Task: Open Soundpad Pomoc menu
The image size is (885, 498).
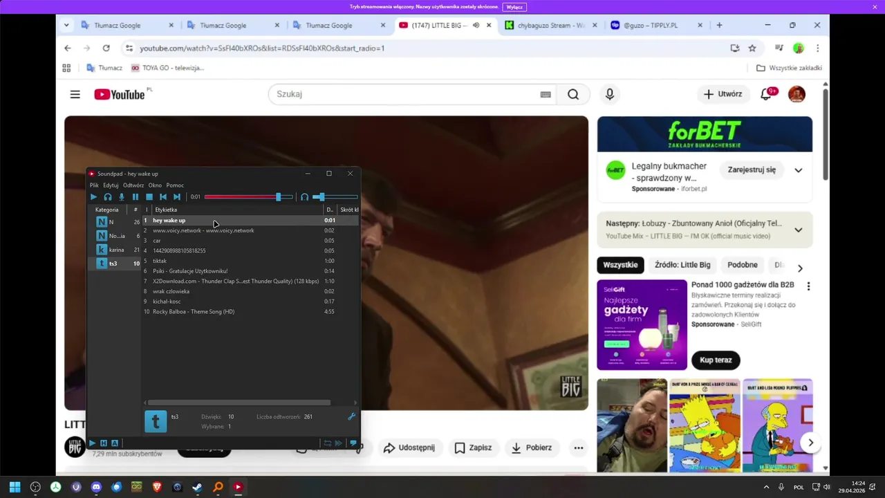Action: click(x=175, y=185)
